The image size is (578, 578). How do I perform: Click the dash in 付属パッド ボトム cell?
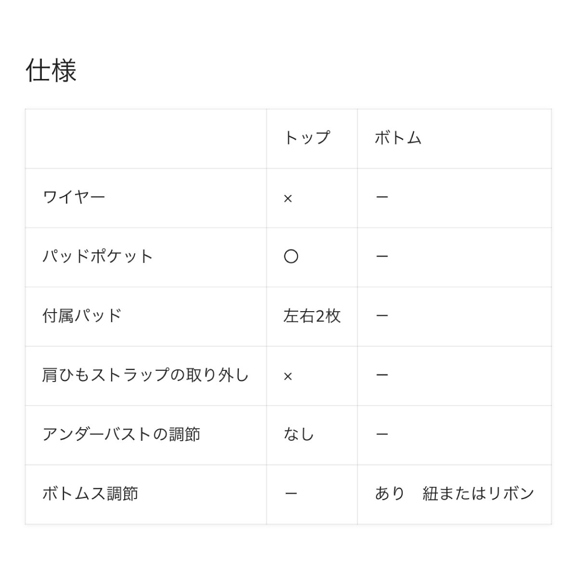pos(382,316)
